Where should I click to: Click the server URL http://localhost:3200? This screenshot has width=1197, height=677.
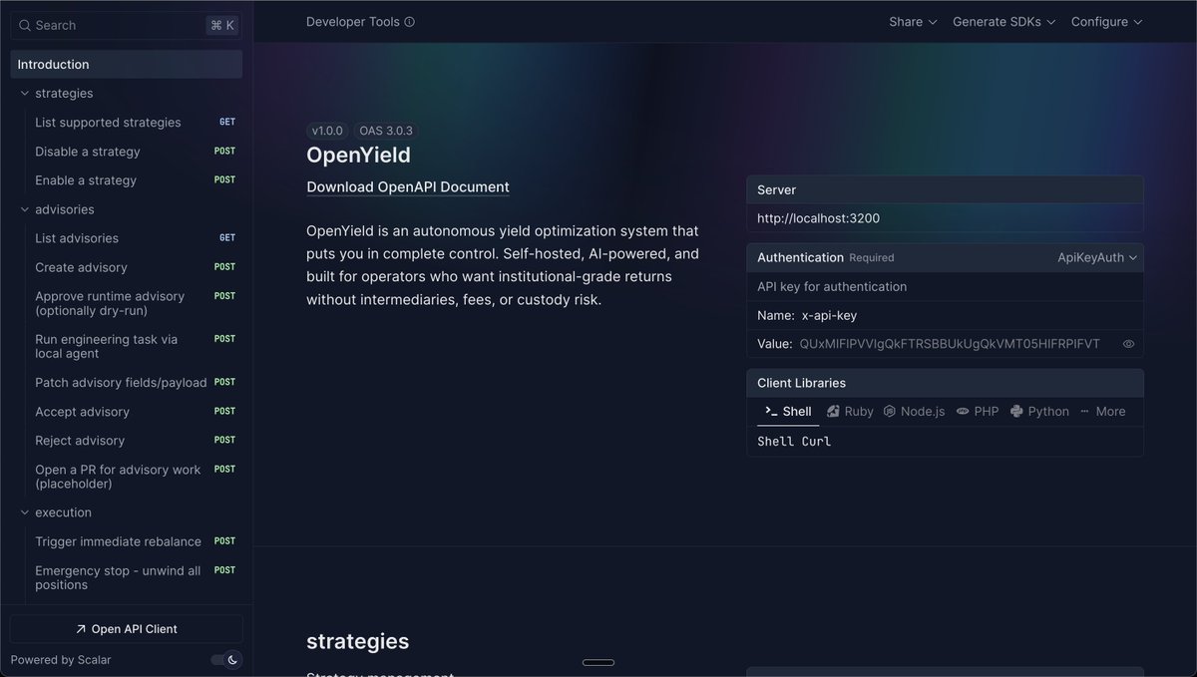tap(818, 218)
